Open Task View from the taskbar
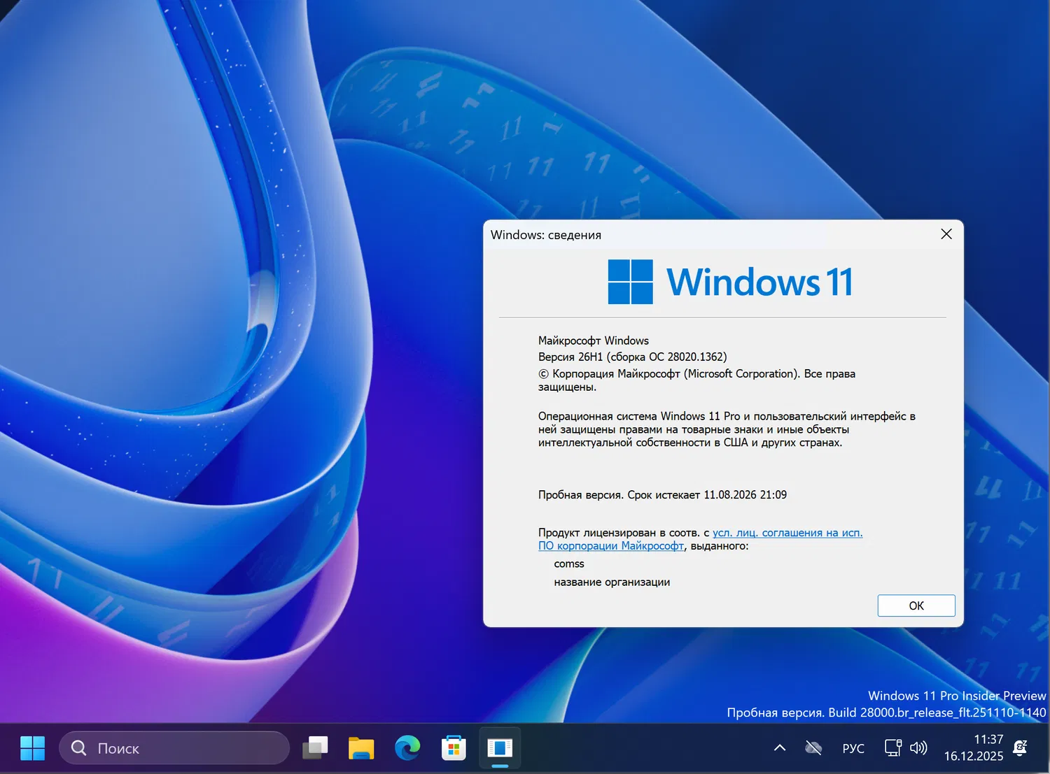This screenshot has width=1050, height=774. (315, 748)
